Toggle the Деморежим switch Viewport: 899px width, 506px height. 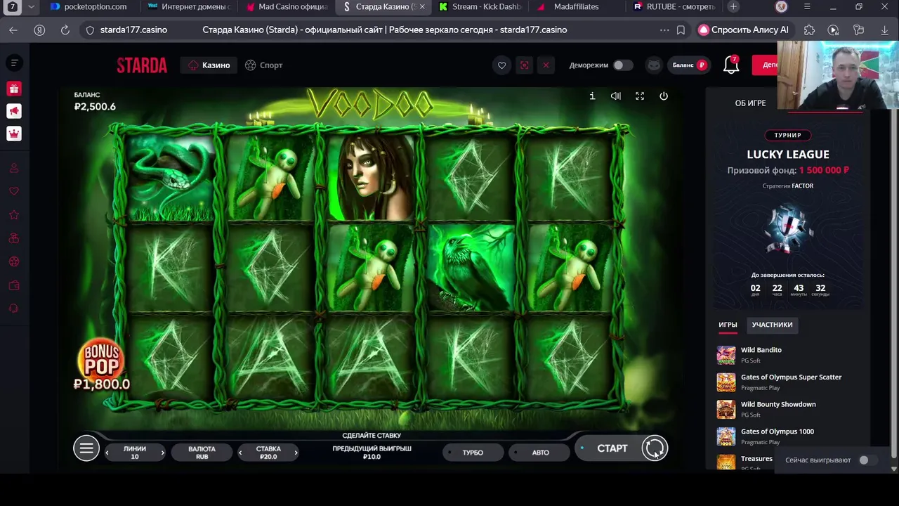click(622, 65)
